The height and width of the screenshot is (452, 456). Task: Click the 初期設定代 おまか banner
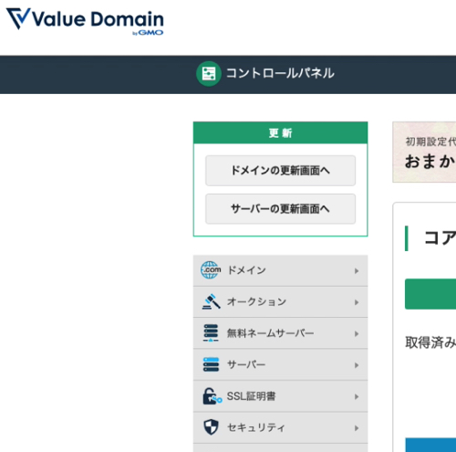[424, 152]
